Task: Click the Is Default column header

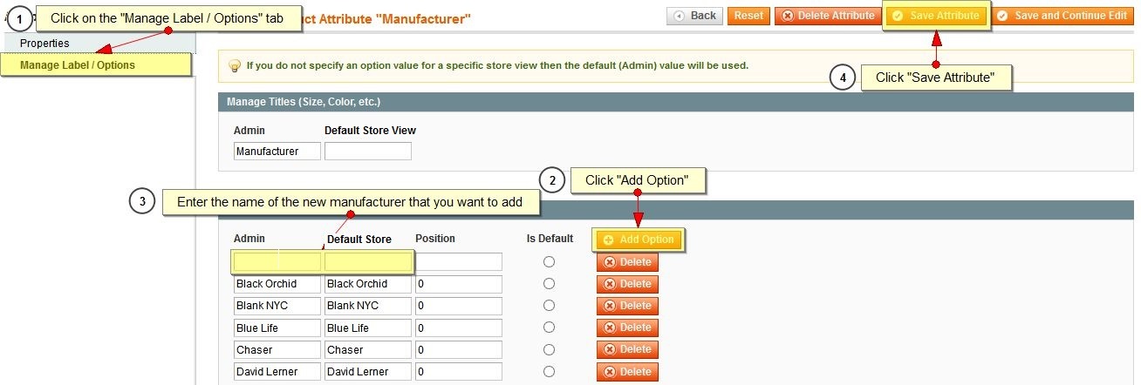Action: pos(550,239)
